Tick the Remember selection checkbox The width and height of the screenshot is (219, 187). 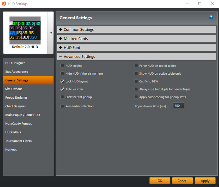(62, 106)
